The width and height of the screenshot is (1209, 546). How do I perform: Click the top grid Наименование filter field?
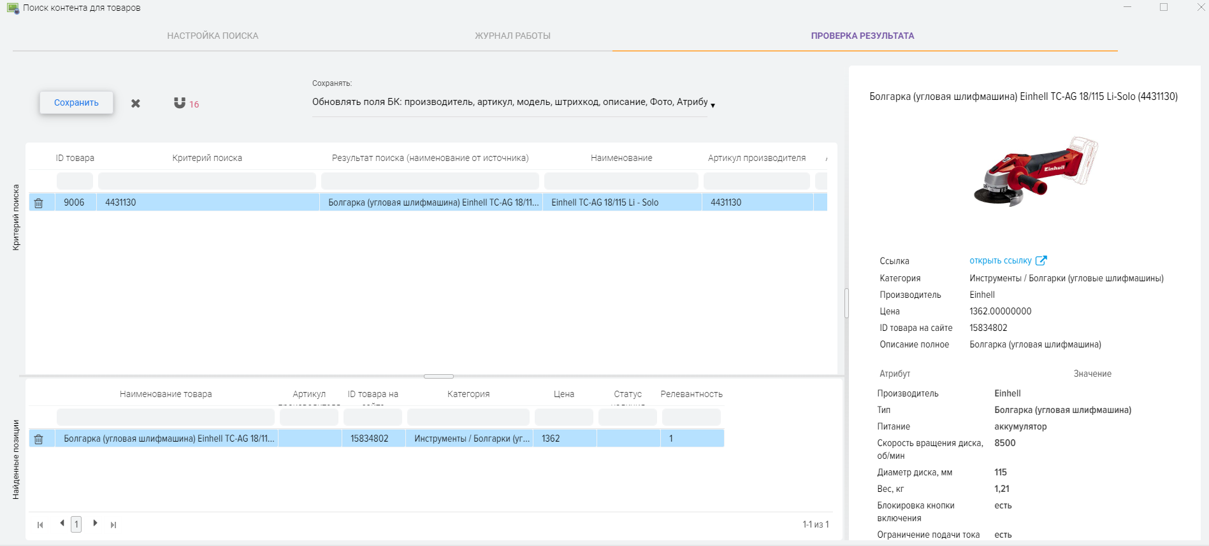[621, 181]
